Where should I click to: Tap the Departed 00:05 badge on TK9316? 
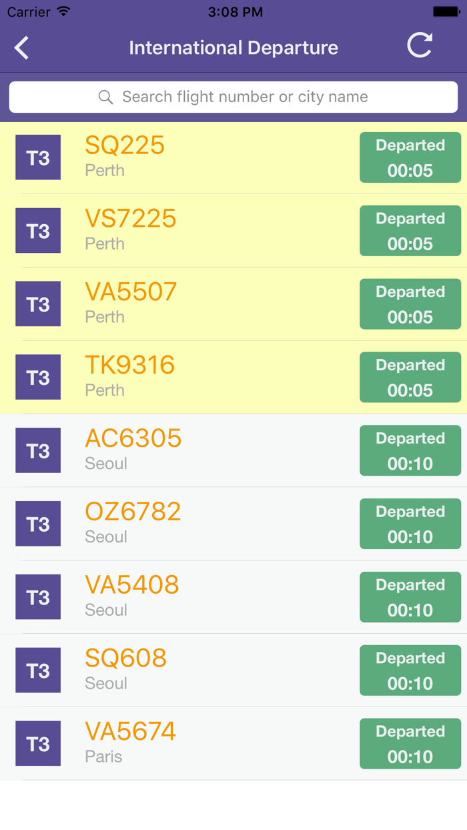(x=410, y=377)
